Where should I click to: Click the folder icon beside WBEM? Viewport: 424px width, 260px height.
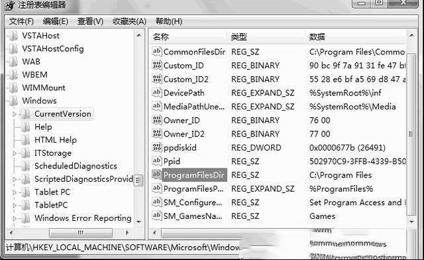pyautogui.click(x=13, y=75)
